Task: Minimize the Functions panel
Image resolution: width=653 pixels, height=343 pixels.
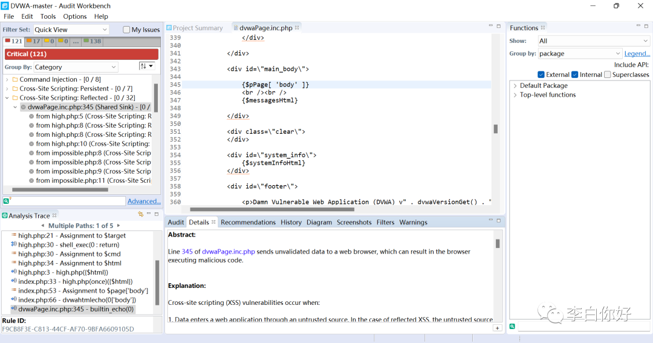Action: (x=638, y=26)
